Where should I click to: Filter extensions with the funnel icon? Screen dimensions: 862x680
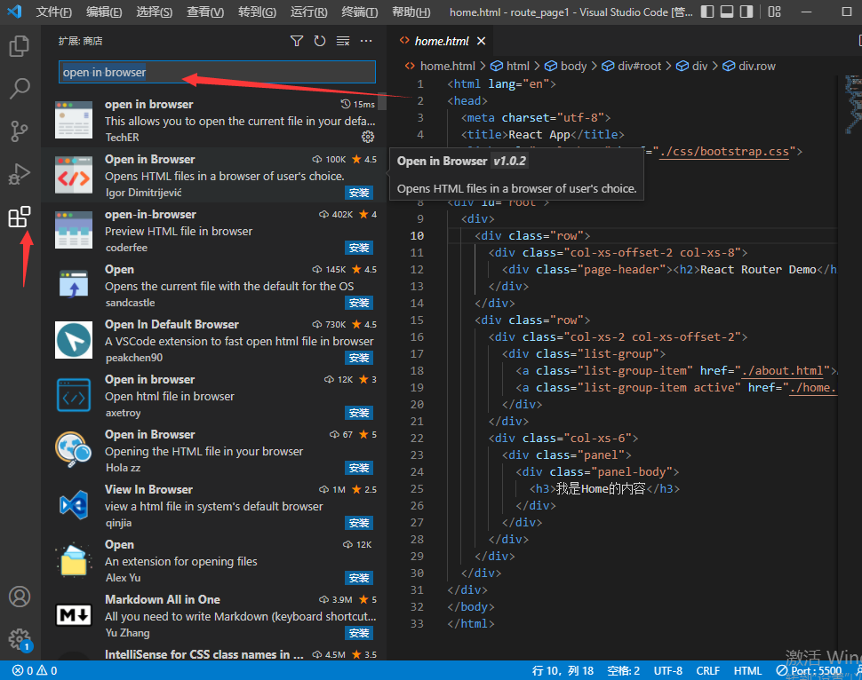pos(297,41)
